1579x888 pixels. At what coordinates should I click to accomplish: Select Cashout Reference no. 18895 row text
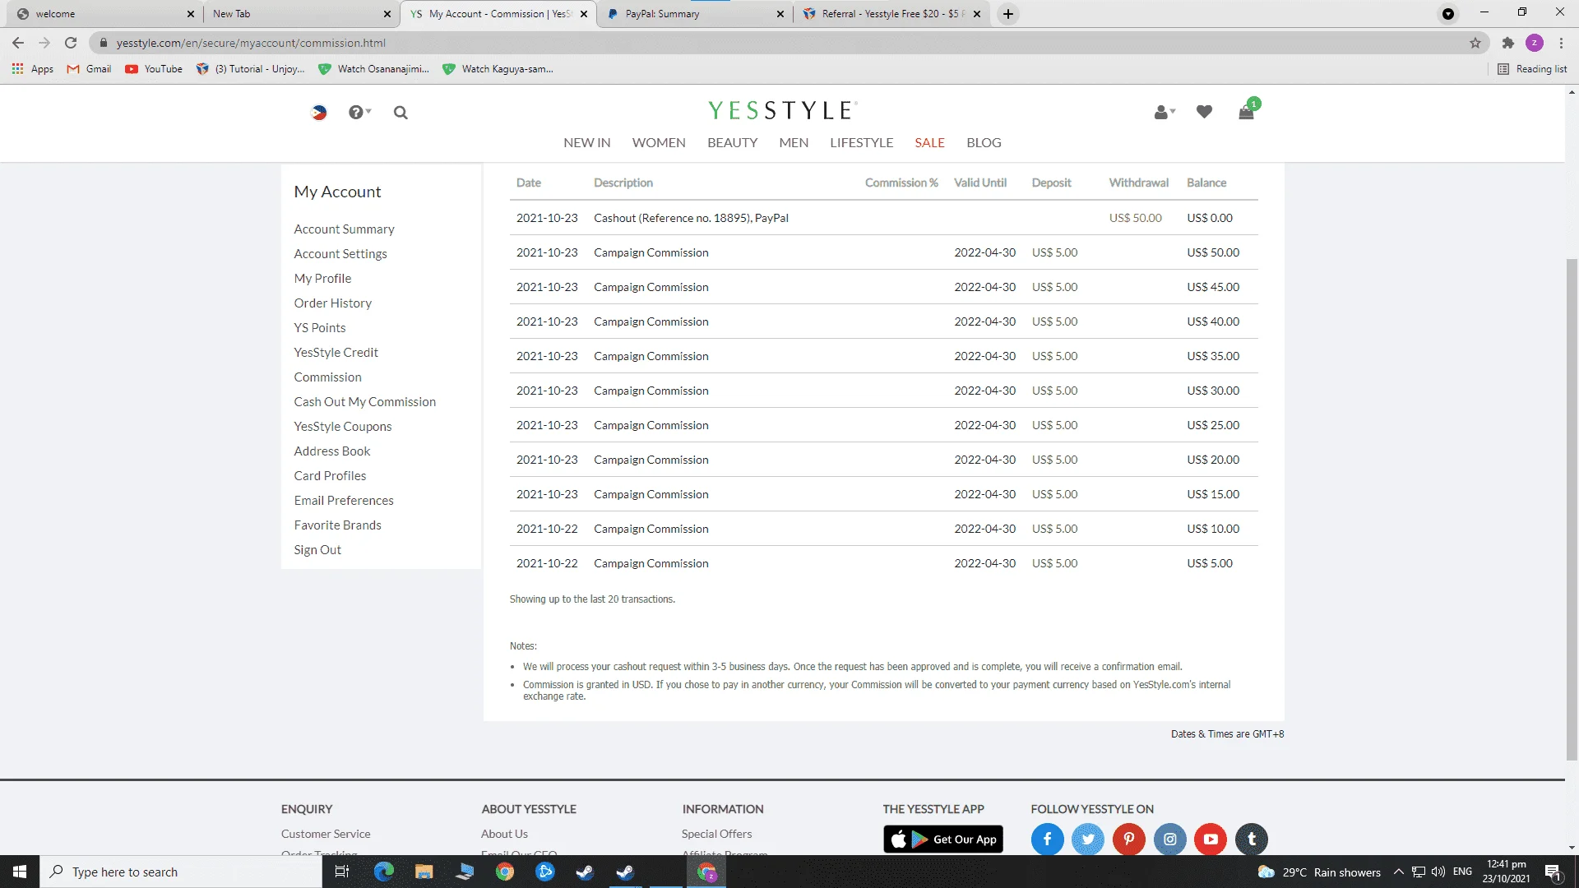[x=691, y=218]
